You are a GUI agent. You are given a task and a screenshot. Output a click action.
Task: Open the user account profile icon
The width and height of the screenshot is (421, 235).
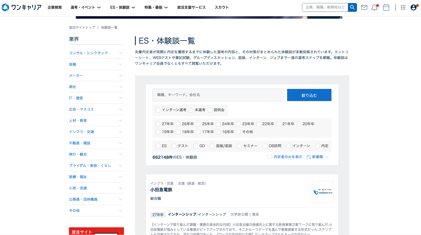coord(414,7)
